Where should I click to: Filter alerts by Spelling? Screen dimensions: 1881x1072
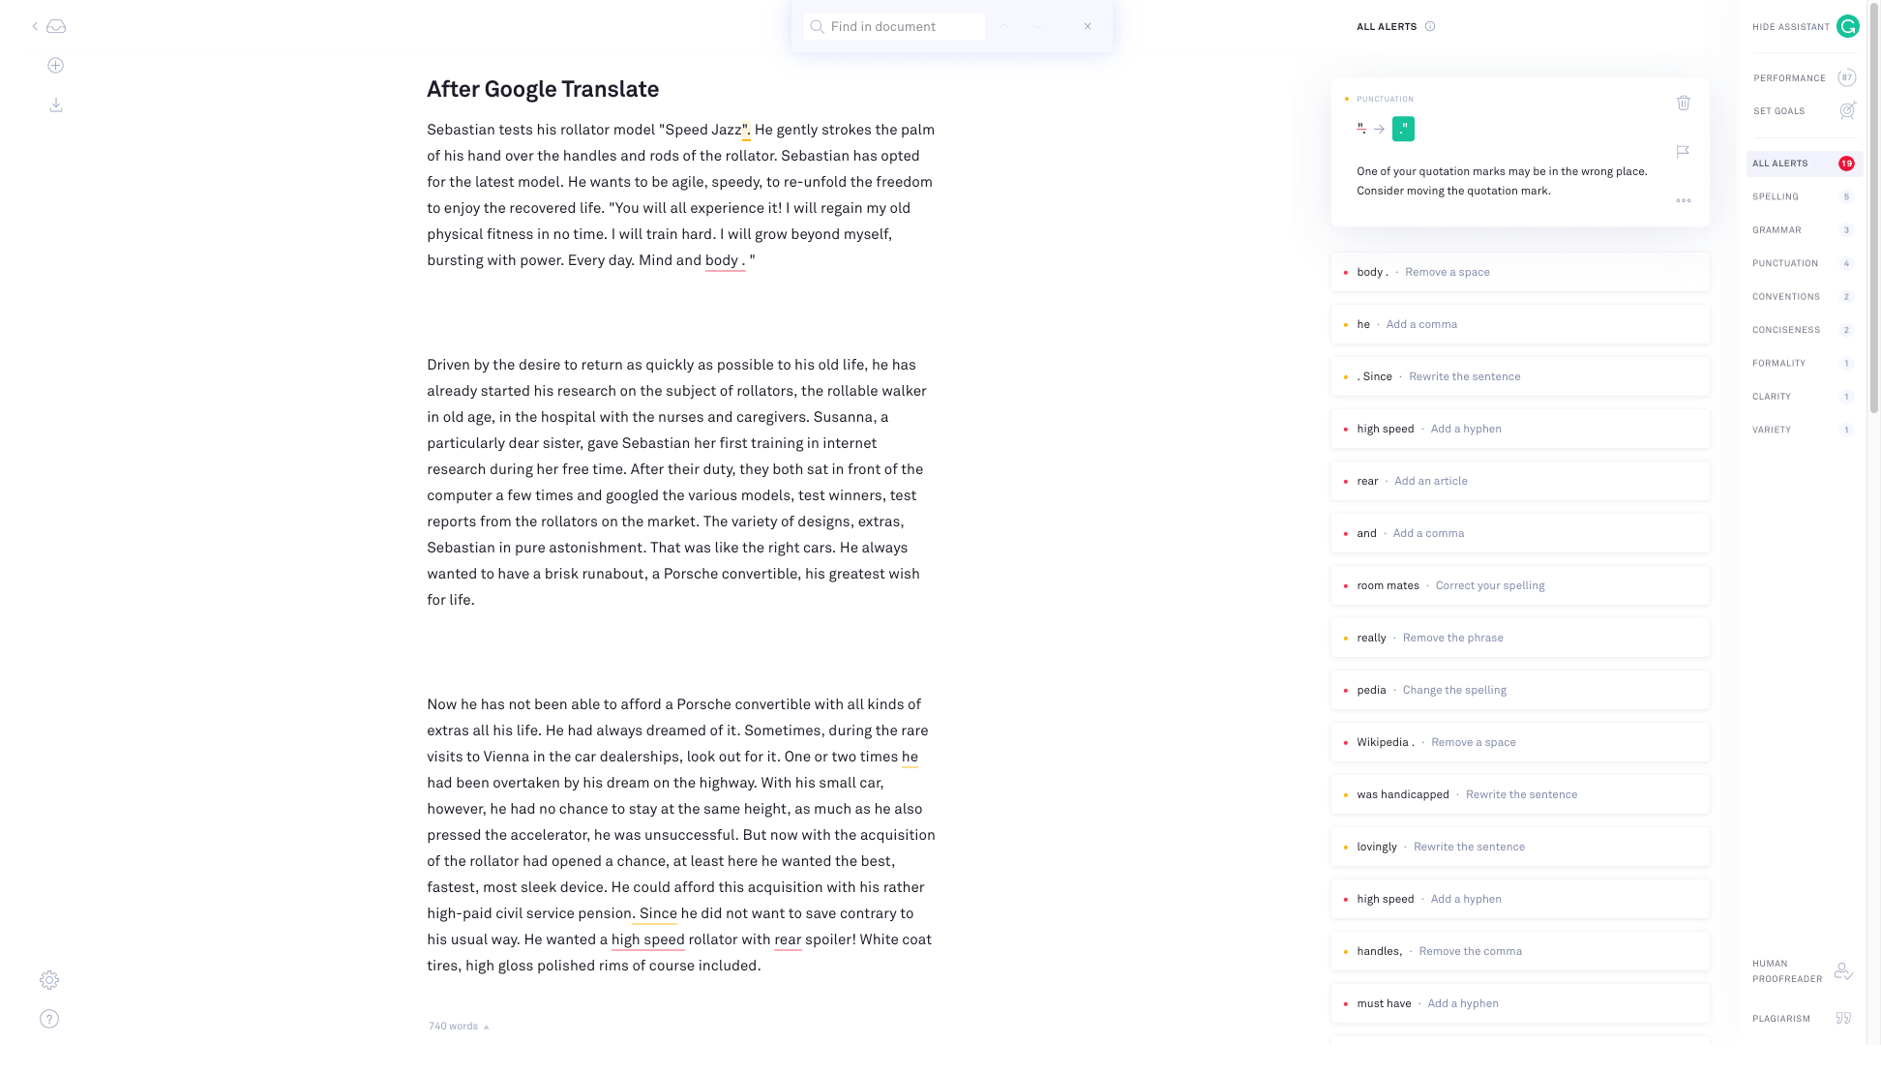1804,196
